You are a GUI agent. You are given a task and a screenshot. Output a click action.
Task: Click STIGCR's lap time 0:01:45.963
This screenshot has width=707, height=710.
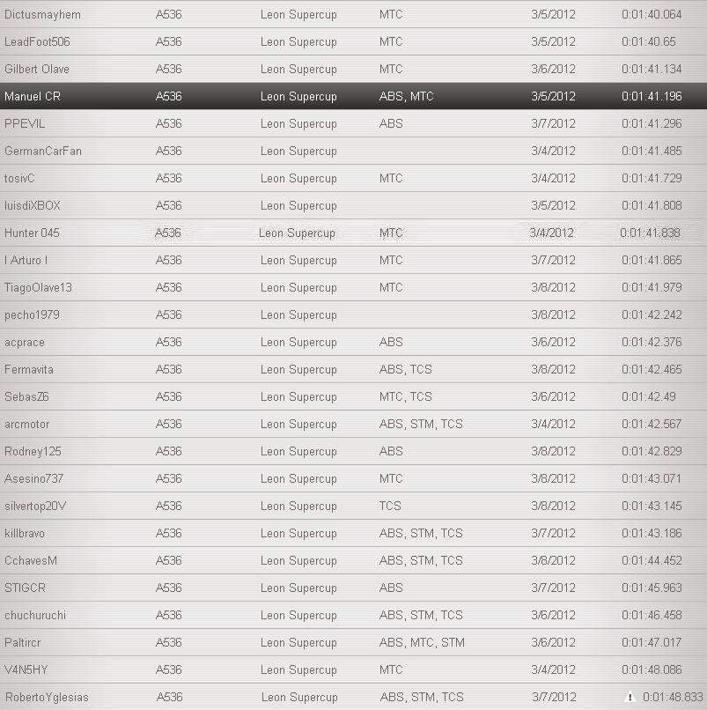[x=651, y=588]
